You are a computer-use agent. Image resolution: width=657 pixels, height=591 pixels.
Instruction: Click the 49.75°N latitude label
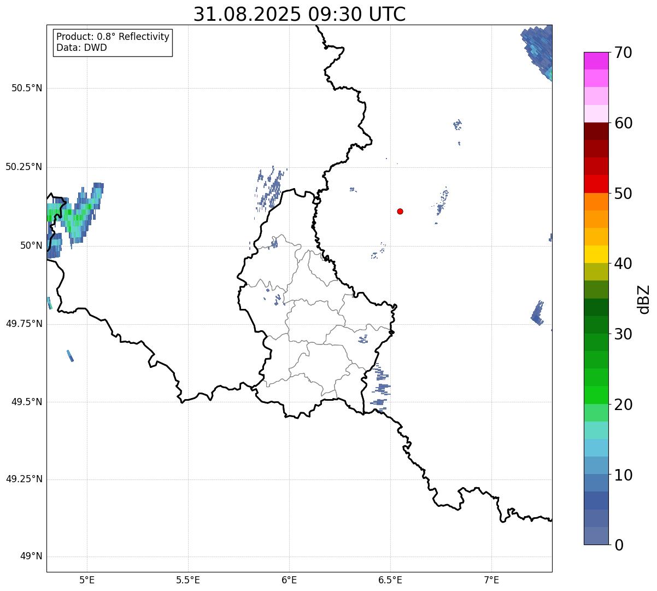tap(24, 324)
